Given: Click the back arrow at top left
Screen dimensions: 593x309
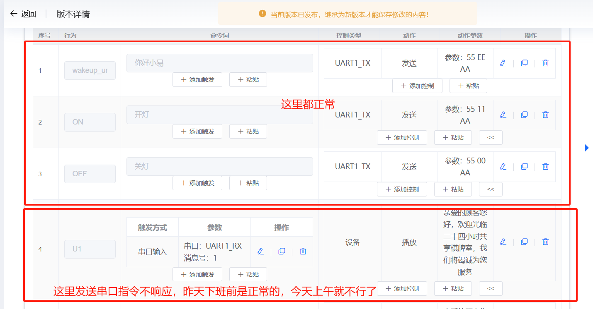Looking at the screenshot, I should pyautogui.click(x=12, y=13).
